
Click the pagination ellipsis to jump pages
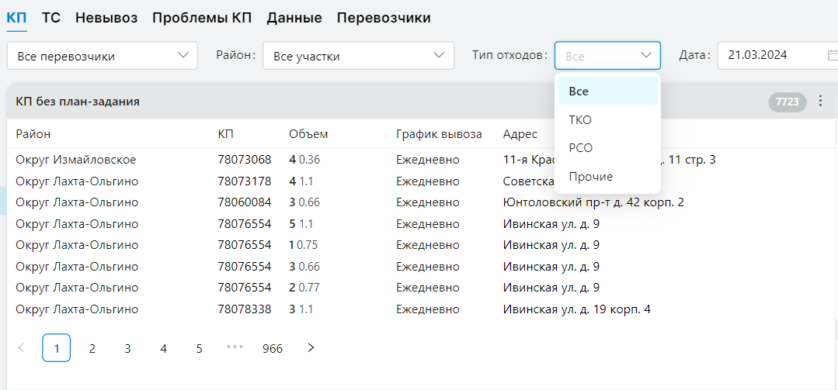point(235,348)
